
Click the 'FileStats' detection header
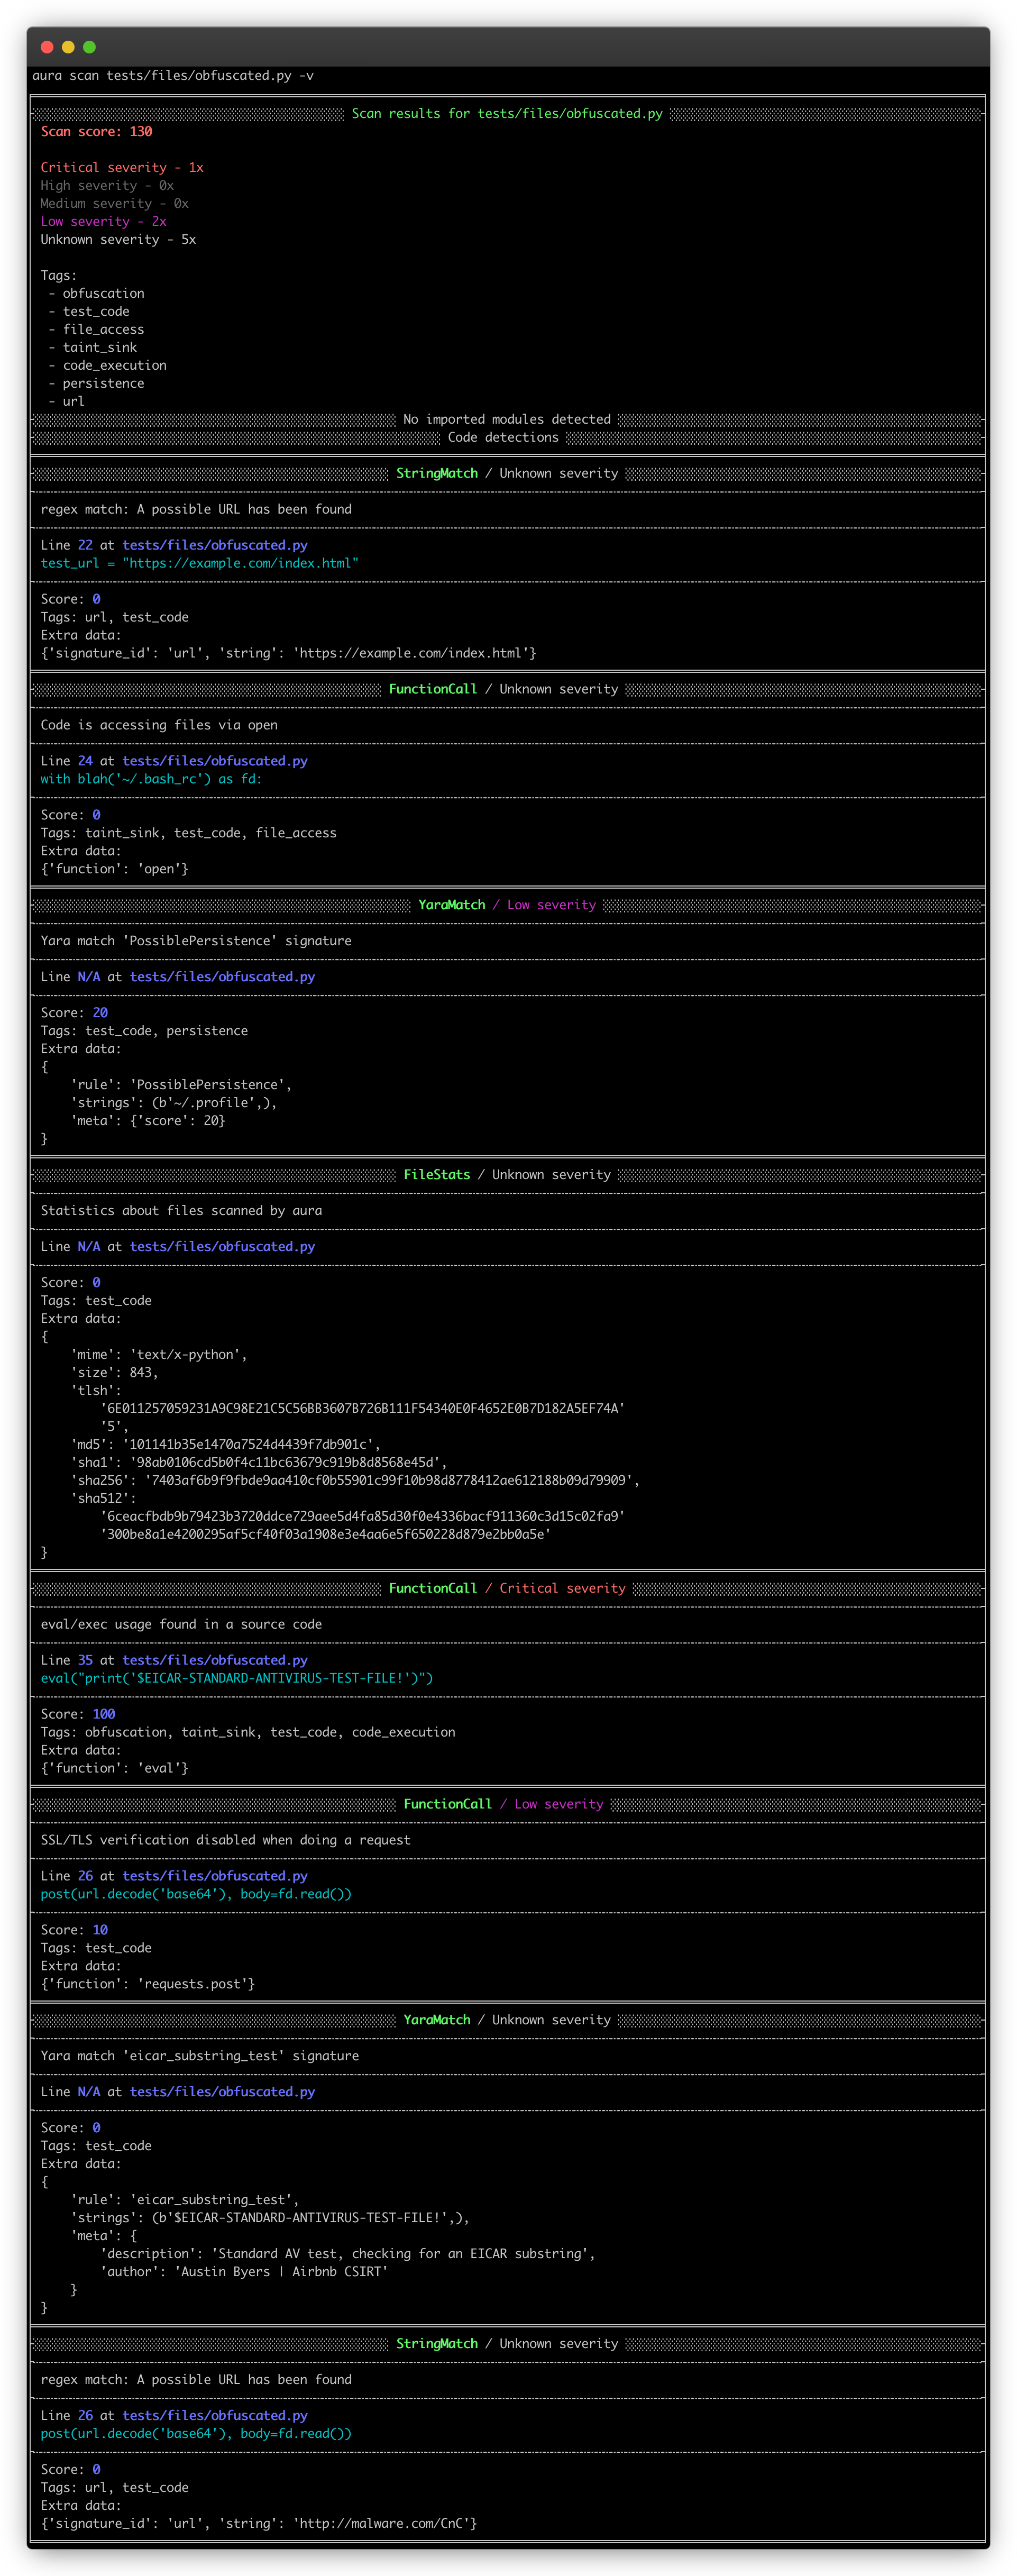436,1175
